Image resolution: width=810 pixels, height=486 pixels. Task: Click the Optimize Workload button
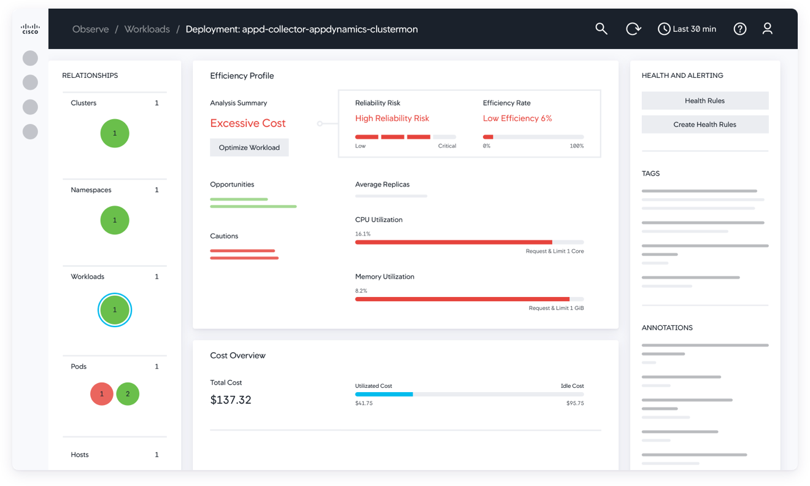click(249, 147)
